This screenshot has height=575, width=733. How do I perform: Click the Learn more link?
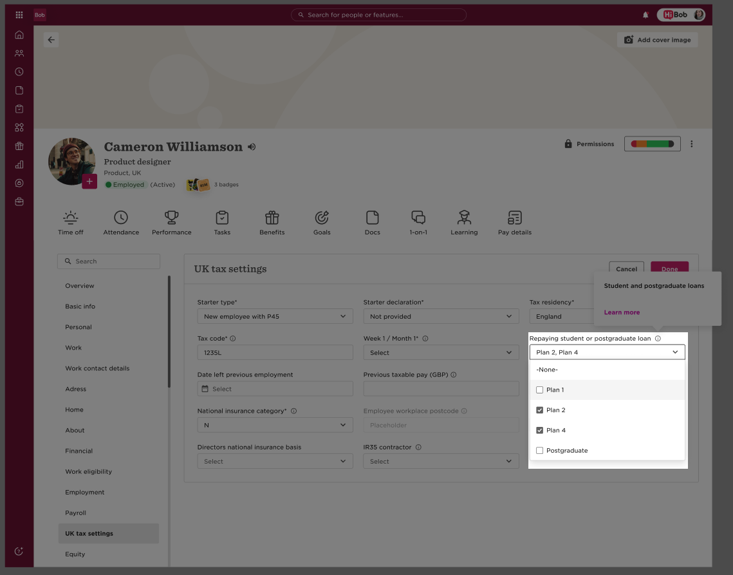[x=622, y=312]
